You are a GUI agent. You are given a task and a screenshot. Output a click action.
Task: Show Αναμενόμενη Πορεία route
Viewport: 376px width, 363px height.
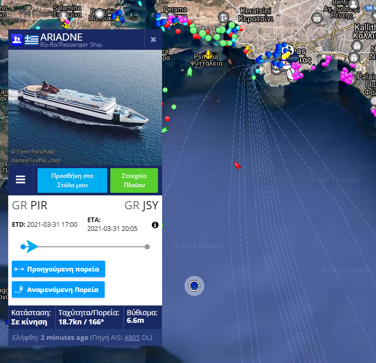click(x=58, y=289)
